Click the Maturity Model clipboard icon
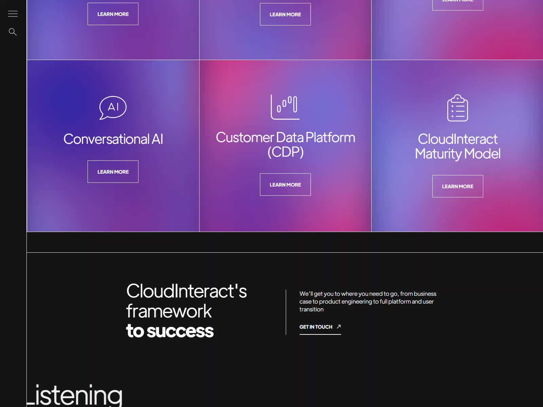The width and height of the screenshot is (543, 407). tap(457, 108)
